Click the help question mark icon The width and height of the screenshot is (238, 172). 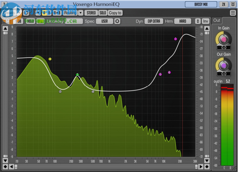(x=4, y=4)
